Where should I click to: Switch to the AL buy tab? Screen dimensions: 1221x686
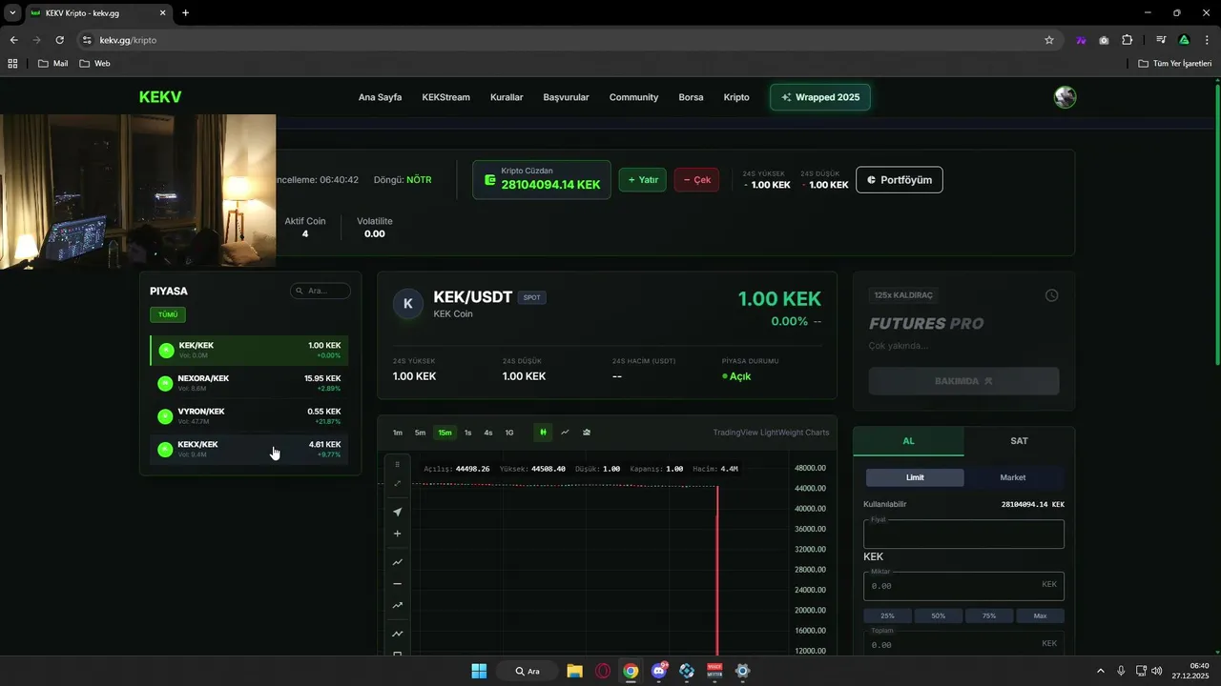(x=908, y=441)
